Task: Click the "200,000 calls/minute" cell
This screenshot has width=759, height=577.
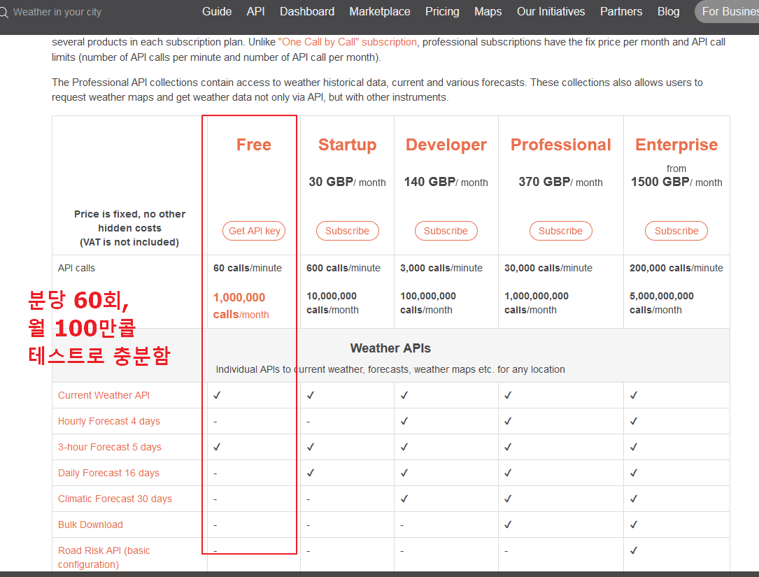Action: pos(676,268)
